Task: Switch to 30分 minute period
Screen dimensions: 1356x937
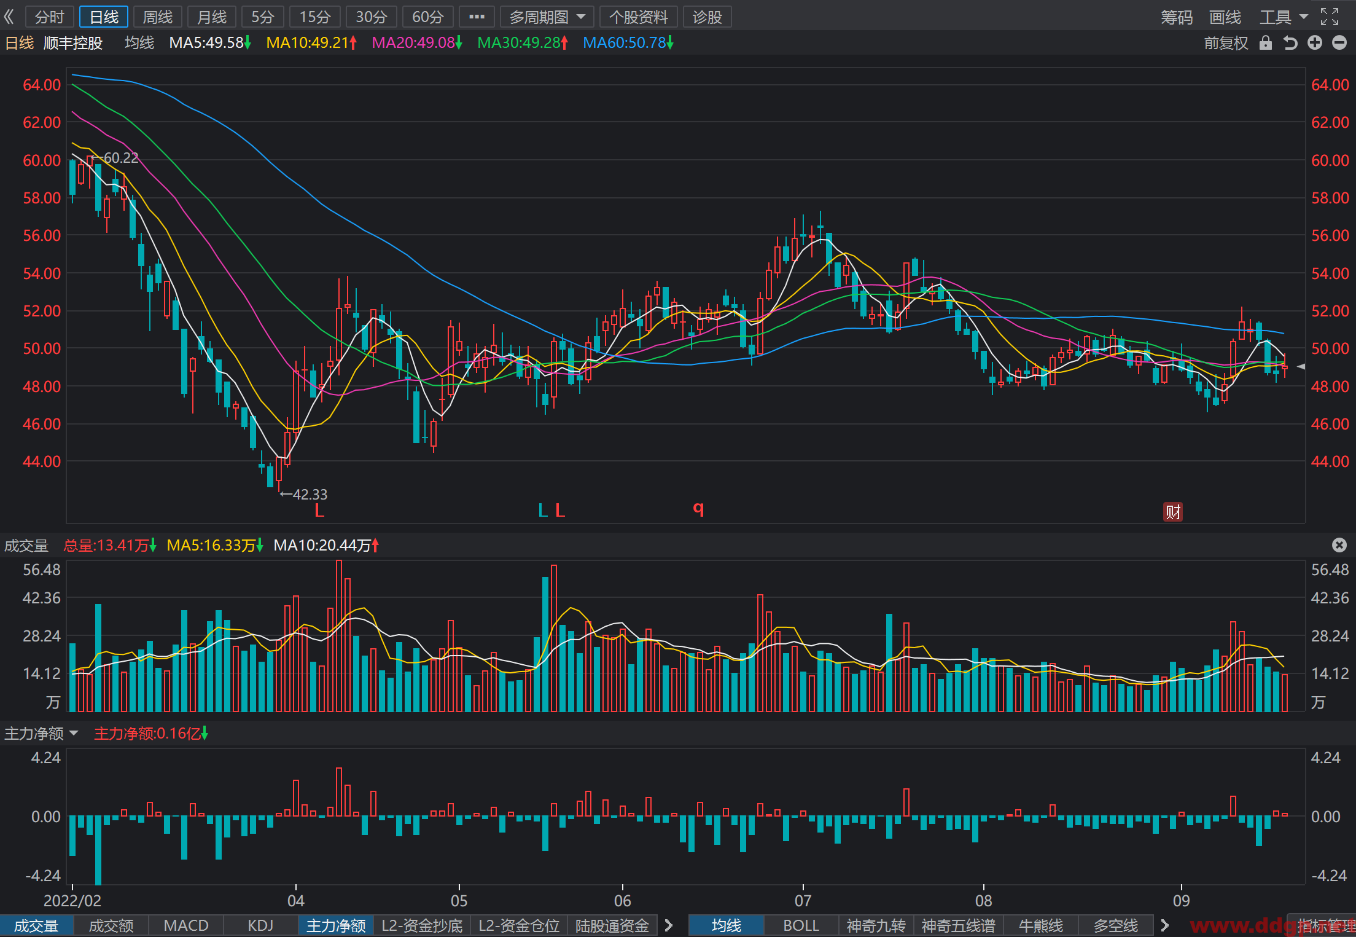Action: 372,17
